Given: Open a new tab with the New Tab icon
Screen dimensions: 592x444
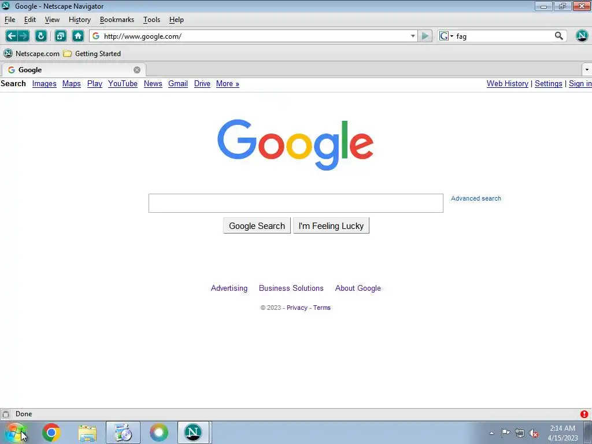Looking at the screenshot, I should 60,36.
